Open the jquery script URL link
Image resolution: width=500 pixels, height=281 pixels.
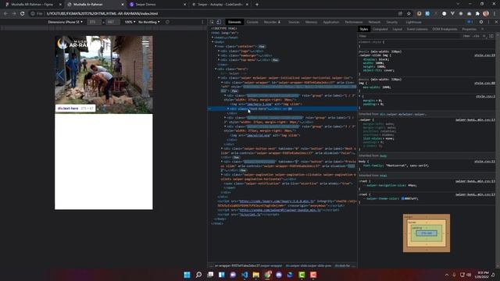click(277, 201)
